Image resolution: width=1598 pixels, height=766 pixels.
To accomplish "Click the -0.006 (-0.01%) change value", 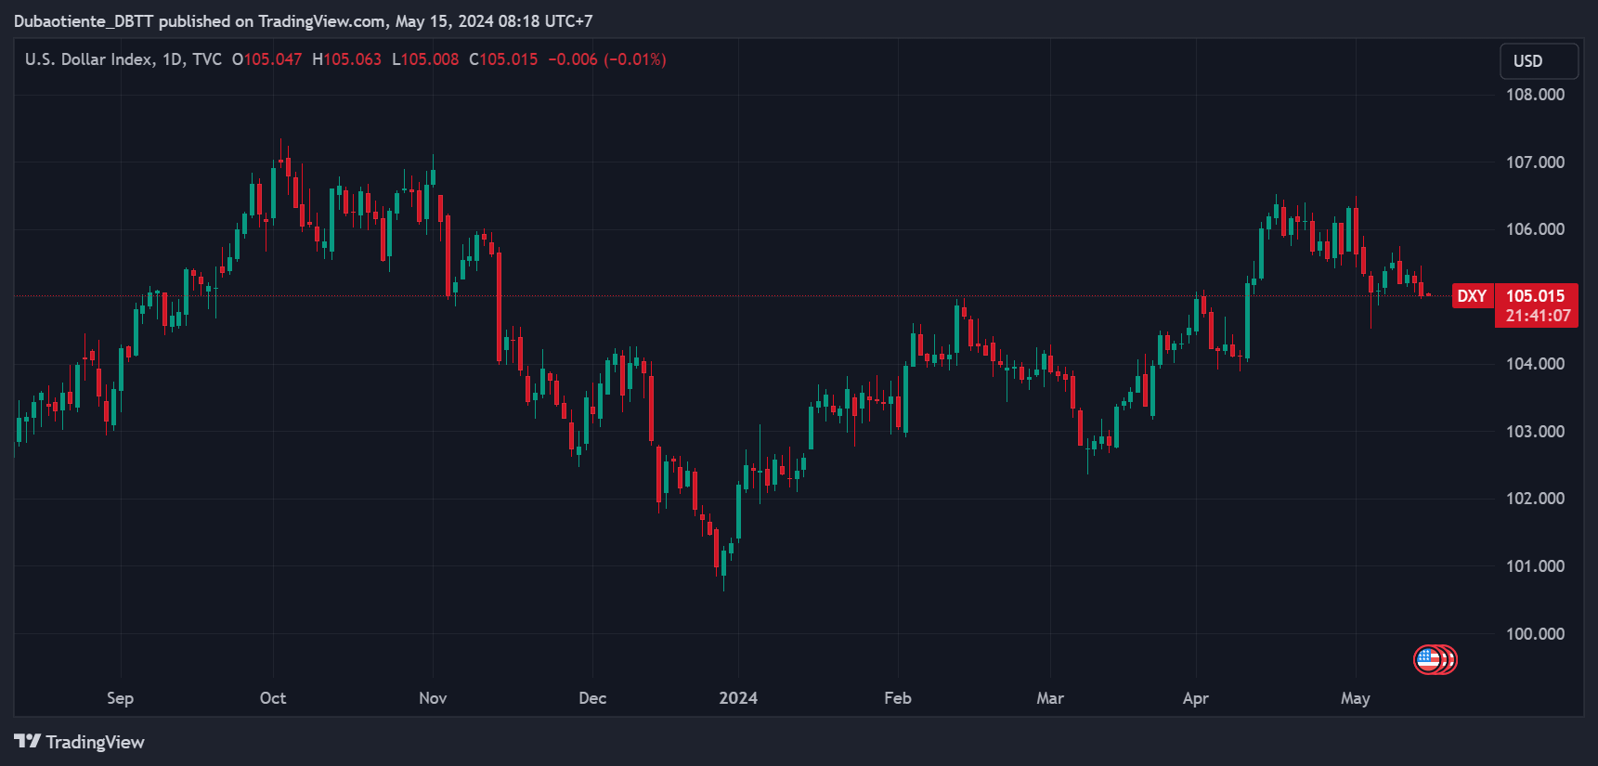I will 607,59.
